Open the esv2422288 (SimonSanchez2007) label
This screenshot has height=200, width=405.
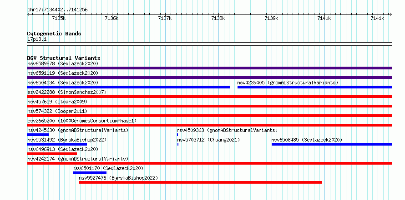coord(67,92)
